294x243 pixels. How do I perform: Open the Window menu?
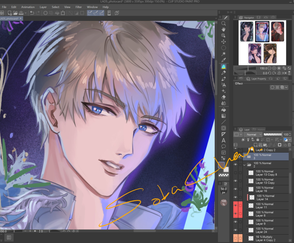tap(92, 7)
